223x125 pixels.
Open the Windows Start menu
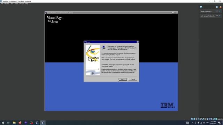pos(3,123)
